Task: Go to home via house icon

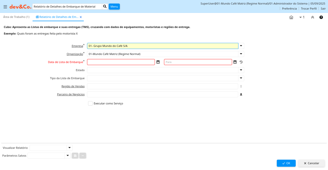Action: pos(291,17)
